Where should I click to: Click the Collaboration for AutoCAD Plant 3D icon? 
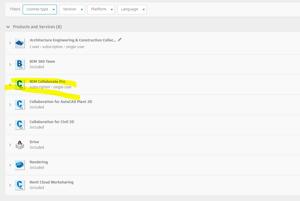(x=20, y=104)
